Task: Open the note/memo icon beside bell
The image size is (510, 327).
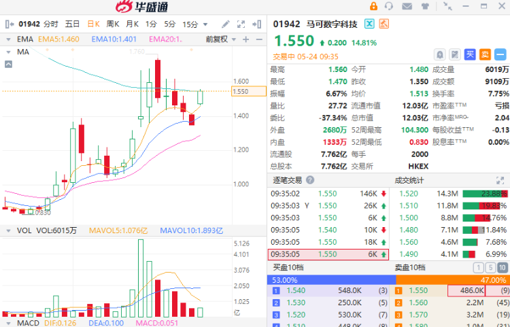Action: (455, 54)
